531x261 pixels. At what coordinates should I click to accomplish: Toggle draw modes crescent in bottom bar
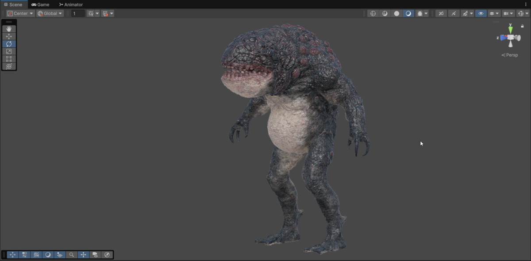[x=48, y=255]
